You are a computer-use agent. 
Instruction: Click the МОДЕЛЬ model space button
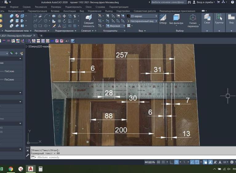tap(150, 162)
